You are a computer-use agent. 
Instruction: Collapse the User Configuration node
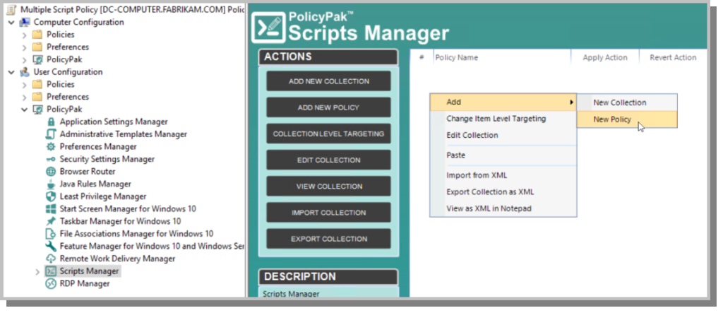(11, 72)
